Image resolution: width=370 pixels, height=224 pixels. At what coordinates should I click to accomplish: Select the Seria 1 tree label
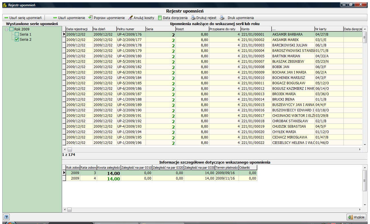[25, 34]
